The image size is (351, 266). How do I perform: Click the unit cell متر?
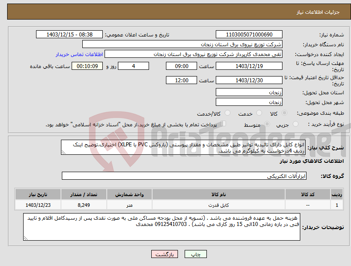129,205
